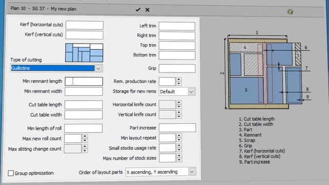329x185 pixels.
Task: Increase Rem. production rate
Action: [x=179, y=80]
